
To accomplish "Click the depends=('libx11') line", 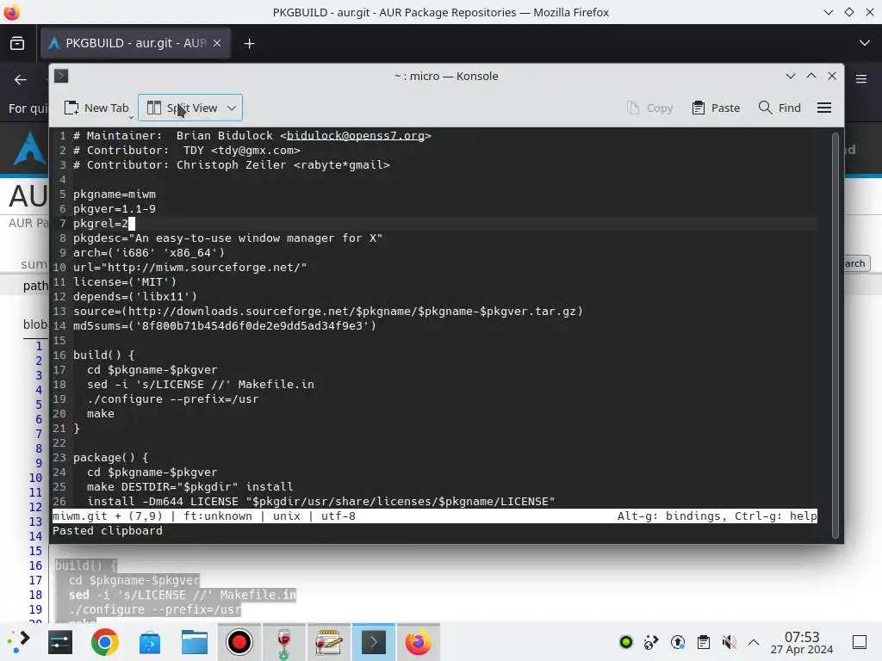I will 135,296.
